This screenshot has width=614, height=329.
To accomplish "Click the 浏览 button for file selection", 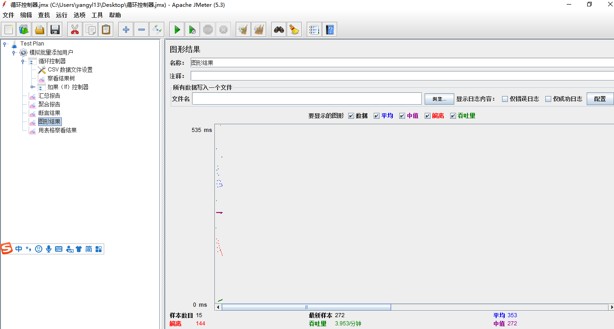I will (439, 98).
